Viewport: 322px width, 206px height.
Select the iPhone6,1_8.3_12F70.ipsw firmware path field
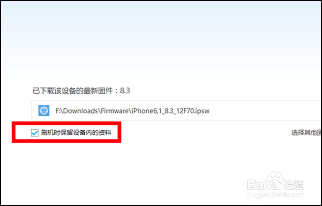176,111
